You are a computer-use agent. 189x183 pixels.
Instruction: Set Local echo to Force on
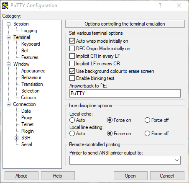point(110,120)
